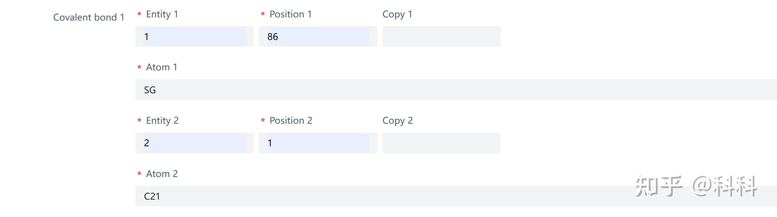
Task: Click the Entity 1 input field
Action: [194, 37]
